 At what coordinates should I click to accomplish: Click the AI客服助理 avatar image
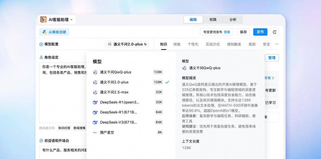pos(43,20)
